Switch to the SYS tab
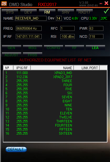The image size is (110, 162). pos(10,12)
